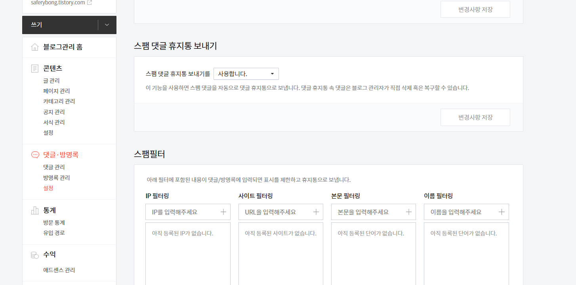The image size is (576, 285).
Task: Save changes in 스팸 댓글 휴지통 보내기 section
Action: pyautogui.click(x=475, y=117)
